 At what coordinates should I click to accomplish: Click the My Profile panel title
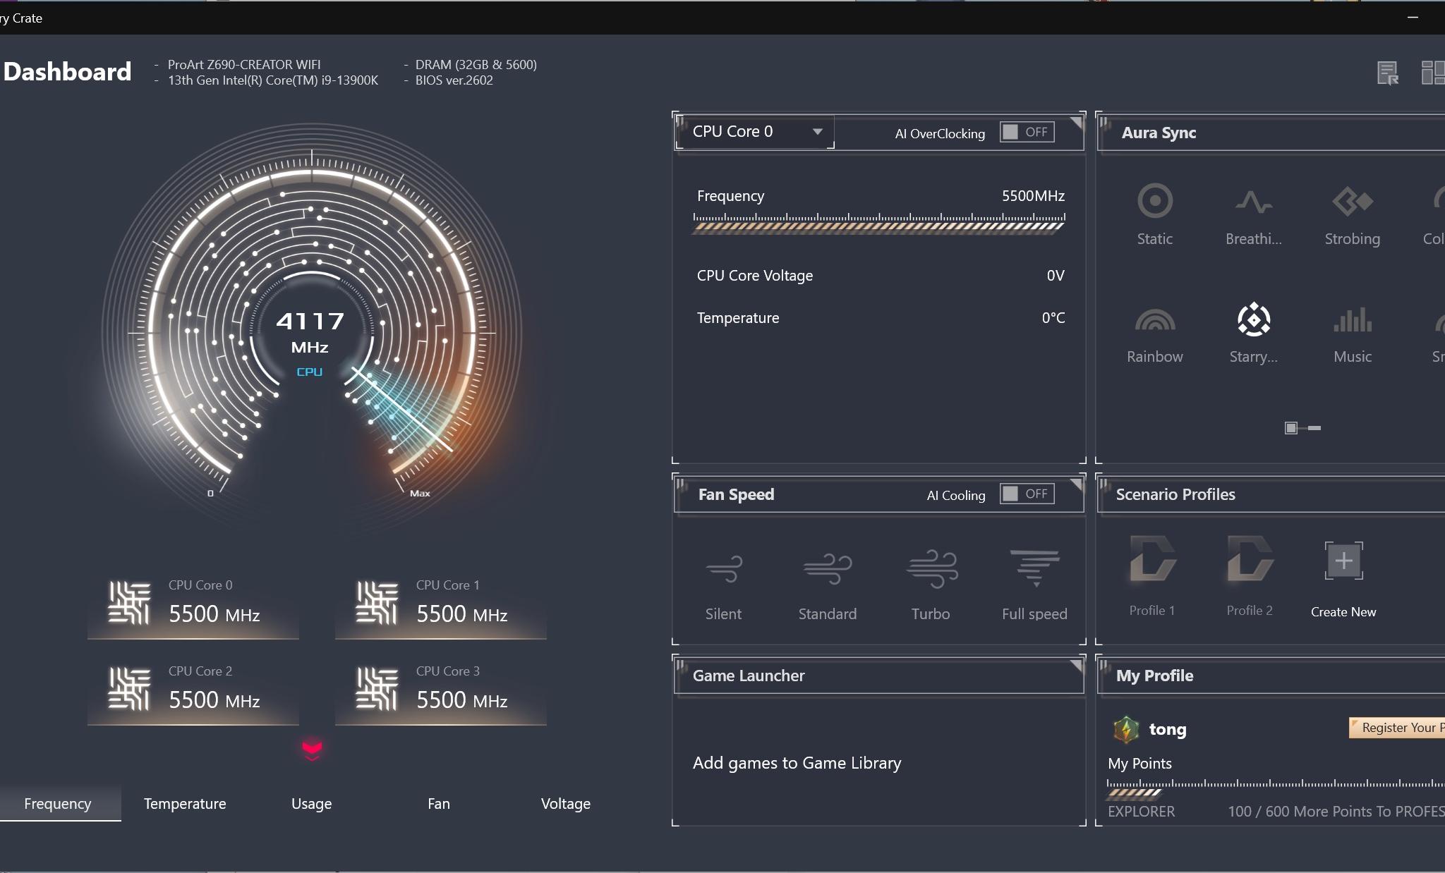pos(1154,676)
